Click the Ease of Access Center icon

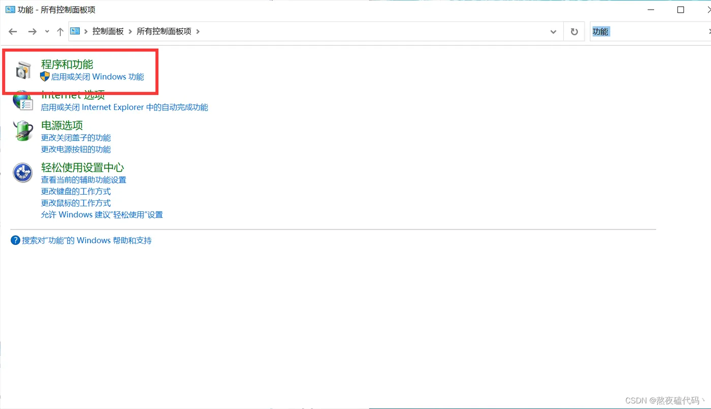(x=23, y=173)
